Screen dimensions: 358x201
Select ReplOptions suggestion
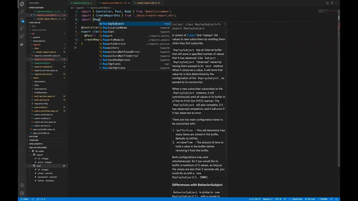135,64
